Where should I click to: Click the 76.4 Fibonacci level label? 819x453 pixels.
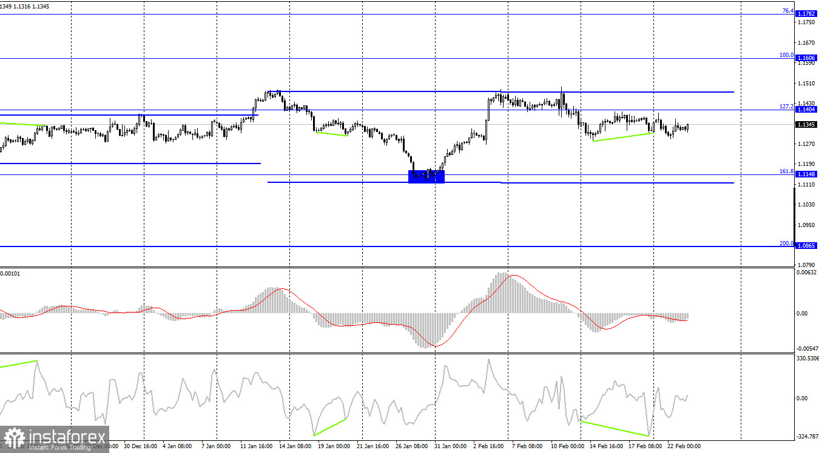[787, 11]
